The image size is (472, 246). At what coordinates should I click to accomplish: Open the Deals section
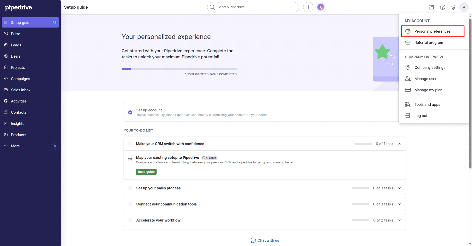click(30, 56)
